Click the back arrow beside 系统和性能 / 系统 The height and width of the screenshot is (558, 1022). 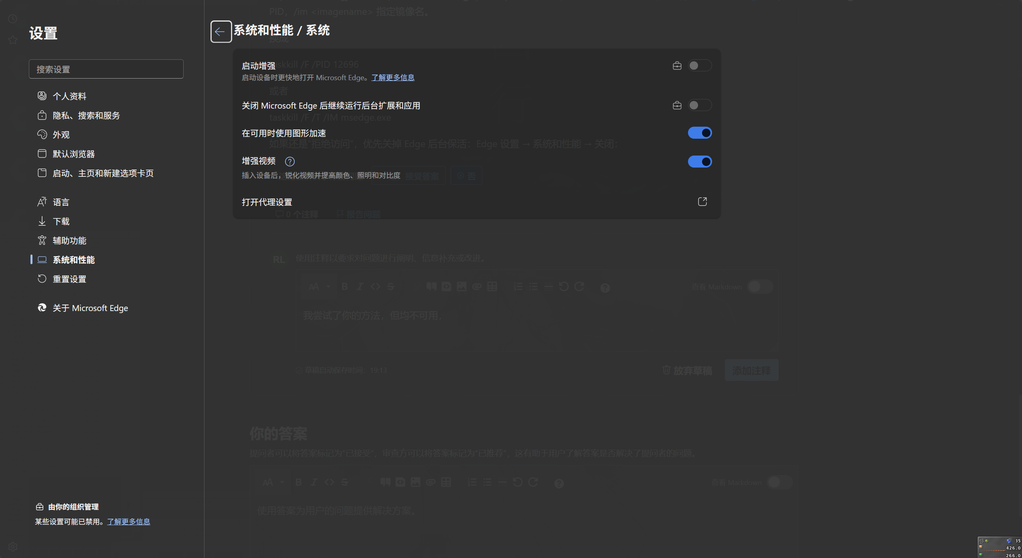pyautogui.click(x=221, y=32)
